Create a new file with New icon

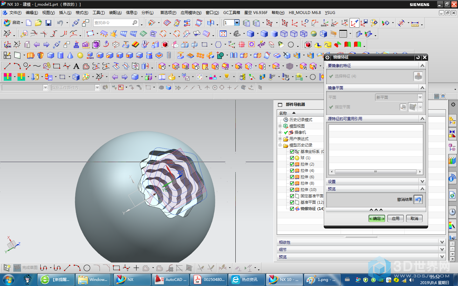29,23
